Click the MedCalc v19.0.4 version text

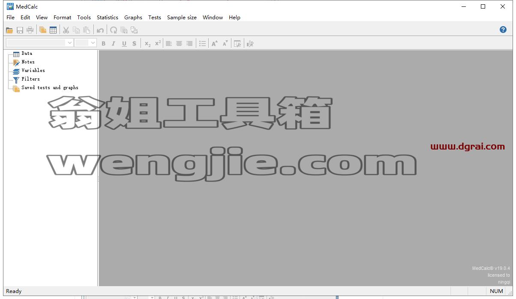click(x=491, y=269)
